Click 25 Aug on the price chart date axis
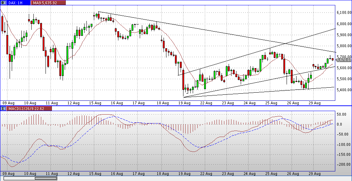 point(271,103)
